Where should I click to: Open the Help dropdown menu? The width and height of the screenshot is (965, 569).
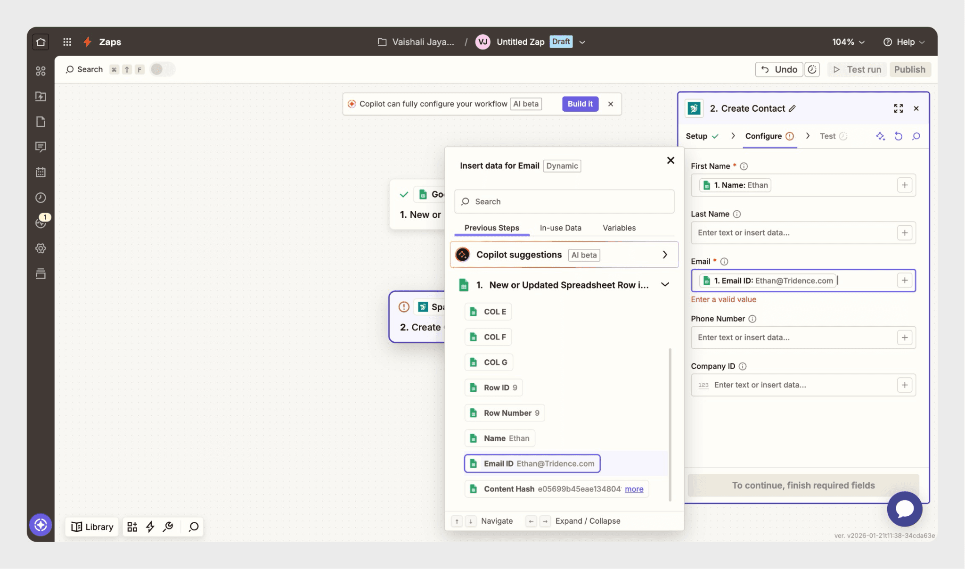point(904,42)
